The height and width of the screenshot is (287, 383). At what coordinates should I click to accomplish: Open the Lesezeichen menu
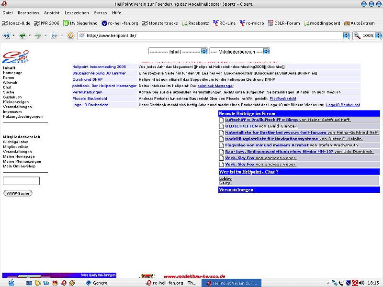(x=77, y=13)
